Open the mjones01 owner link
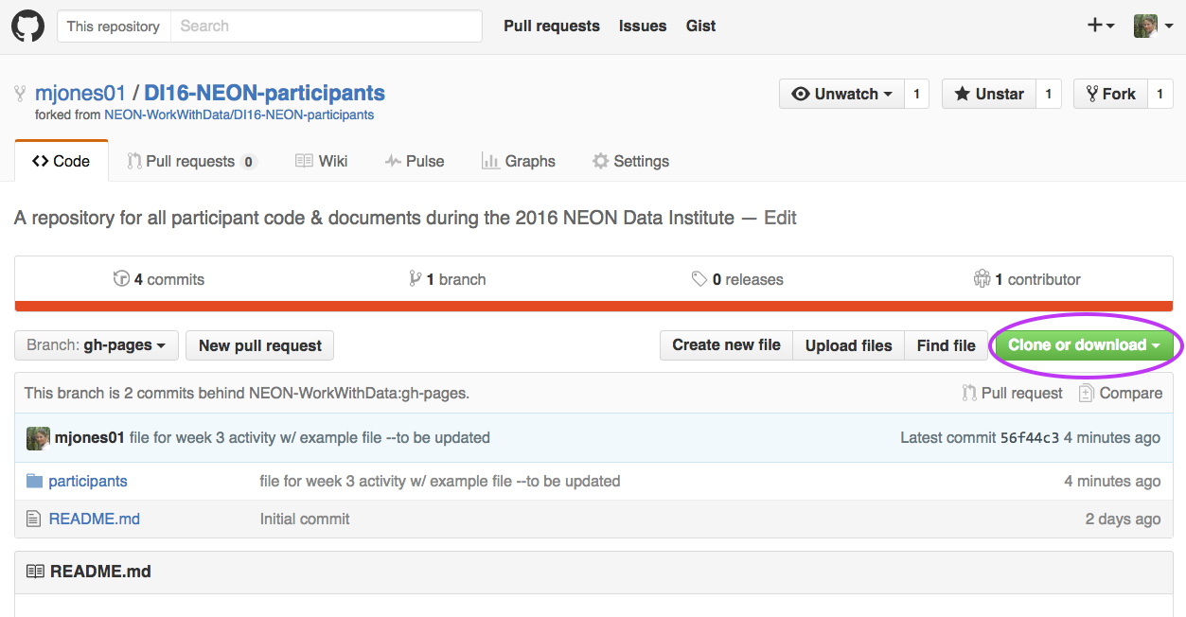 [x=80, y=93]
